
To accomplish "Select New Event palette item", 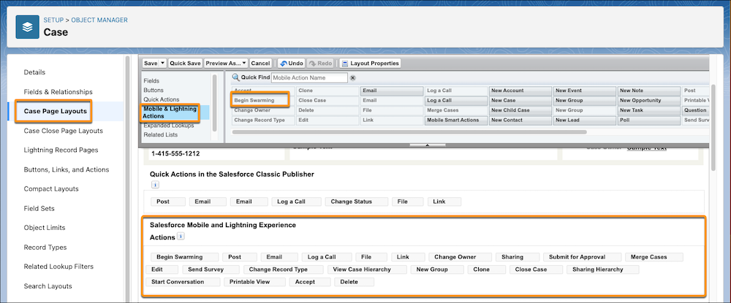I will point(585,91).
